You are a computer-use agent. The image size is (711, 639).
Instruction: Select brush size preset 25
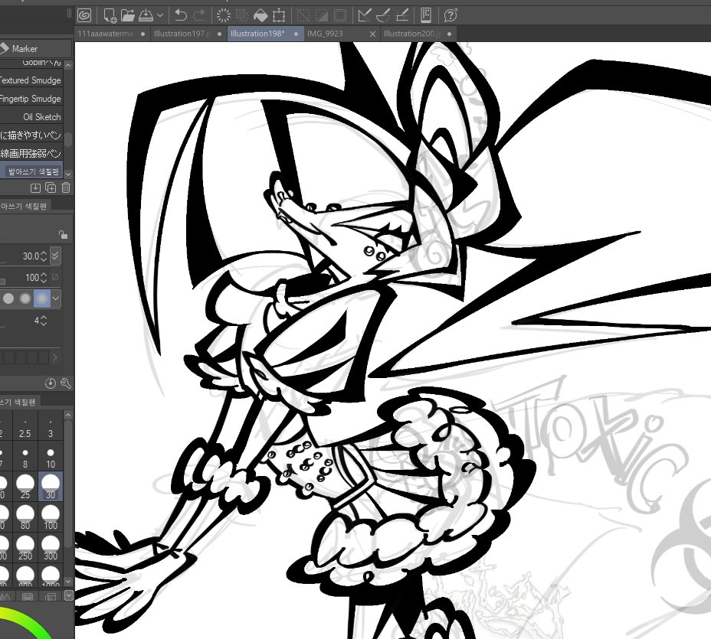[25, 487]
